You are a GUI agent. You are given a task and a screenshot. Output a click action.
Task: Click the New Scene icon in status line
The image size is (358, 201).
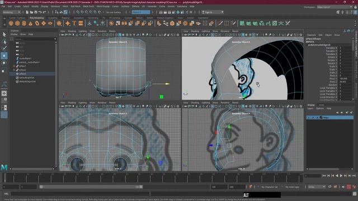coord(27,12)
